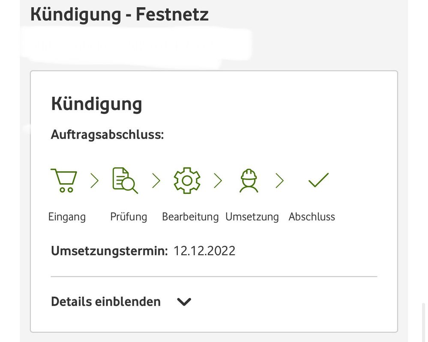Click the gear Bearbeitung icon
This screenshot has width=428, height=342.
tap(187, 181)
